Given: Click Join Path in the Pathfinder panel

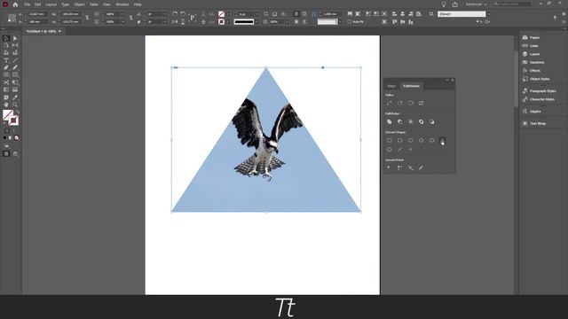Looking at the screenshot, I should pyautogui.click(x=389, y=103).
